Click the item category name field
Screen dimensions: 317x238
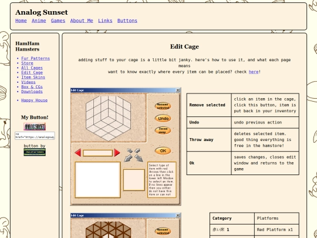(98, 153)
